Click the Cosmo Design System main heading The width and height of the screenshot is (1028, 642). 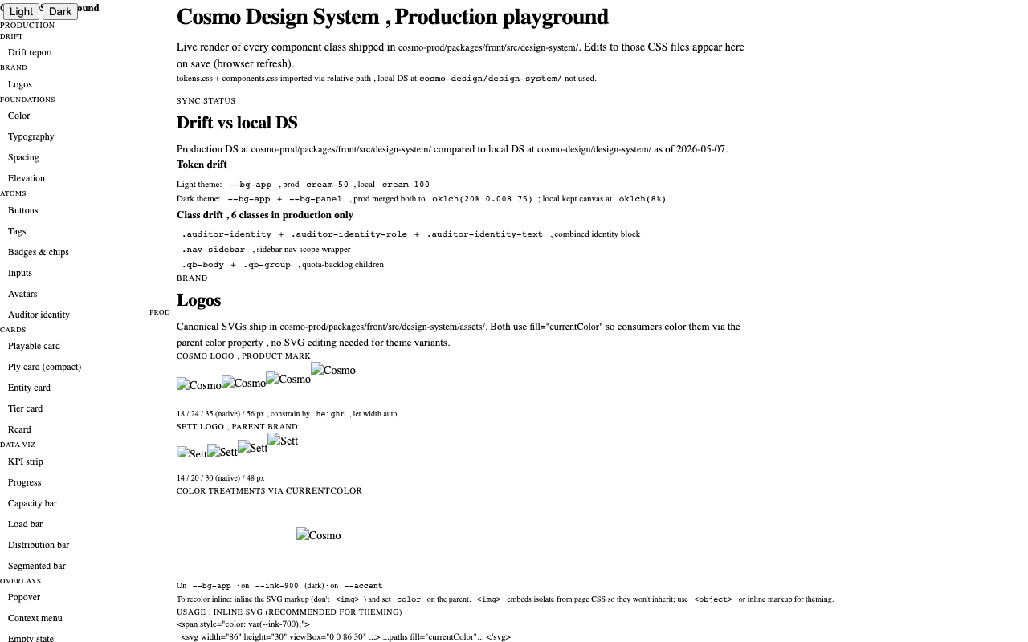click(x=392, y=17)
